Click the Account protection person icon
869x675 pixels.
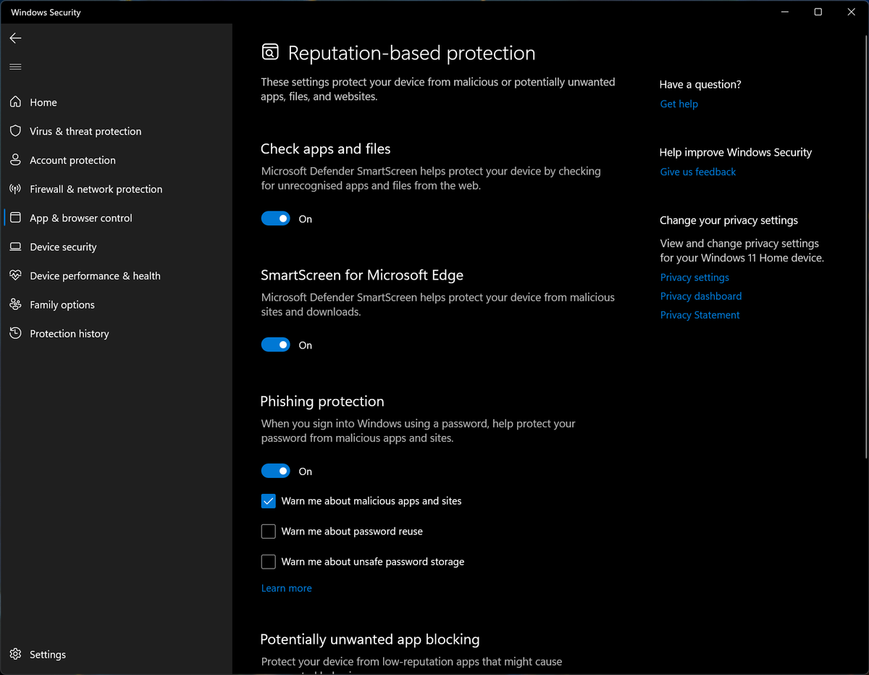click(x=15, y=160)
